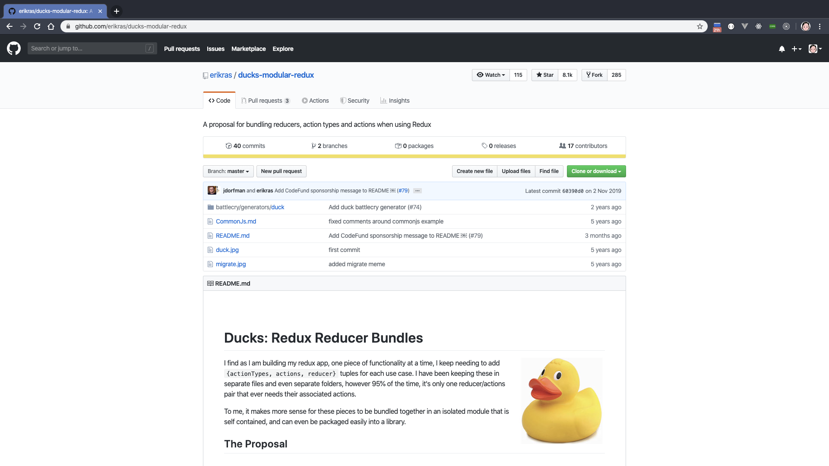829x466 pixels.
Task: Switch to Pull requests tab
Action: click(265, 101)
